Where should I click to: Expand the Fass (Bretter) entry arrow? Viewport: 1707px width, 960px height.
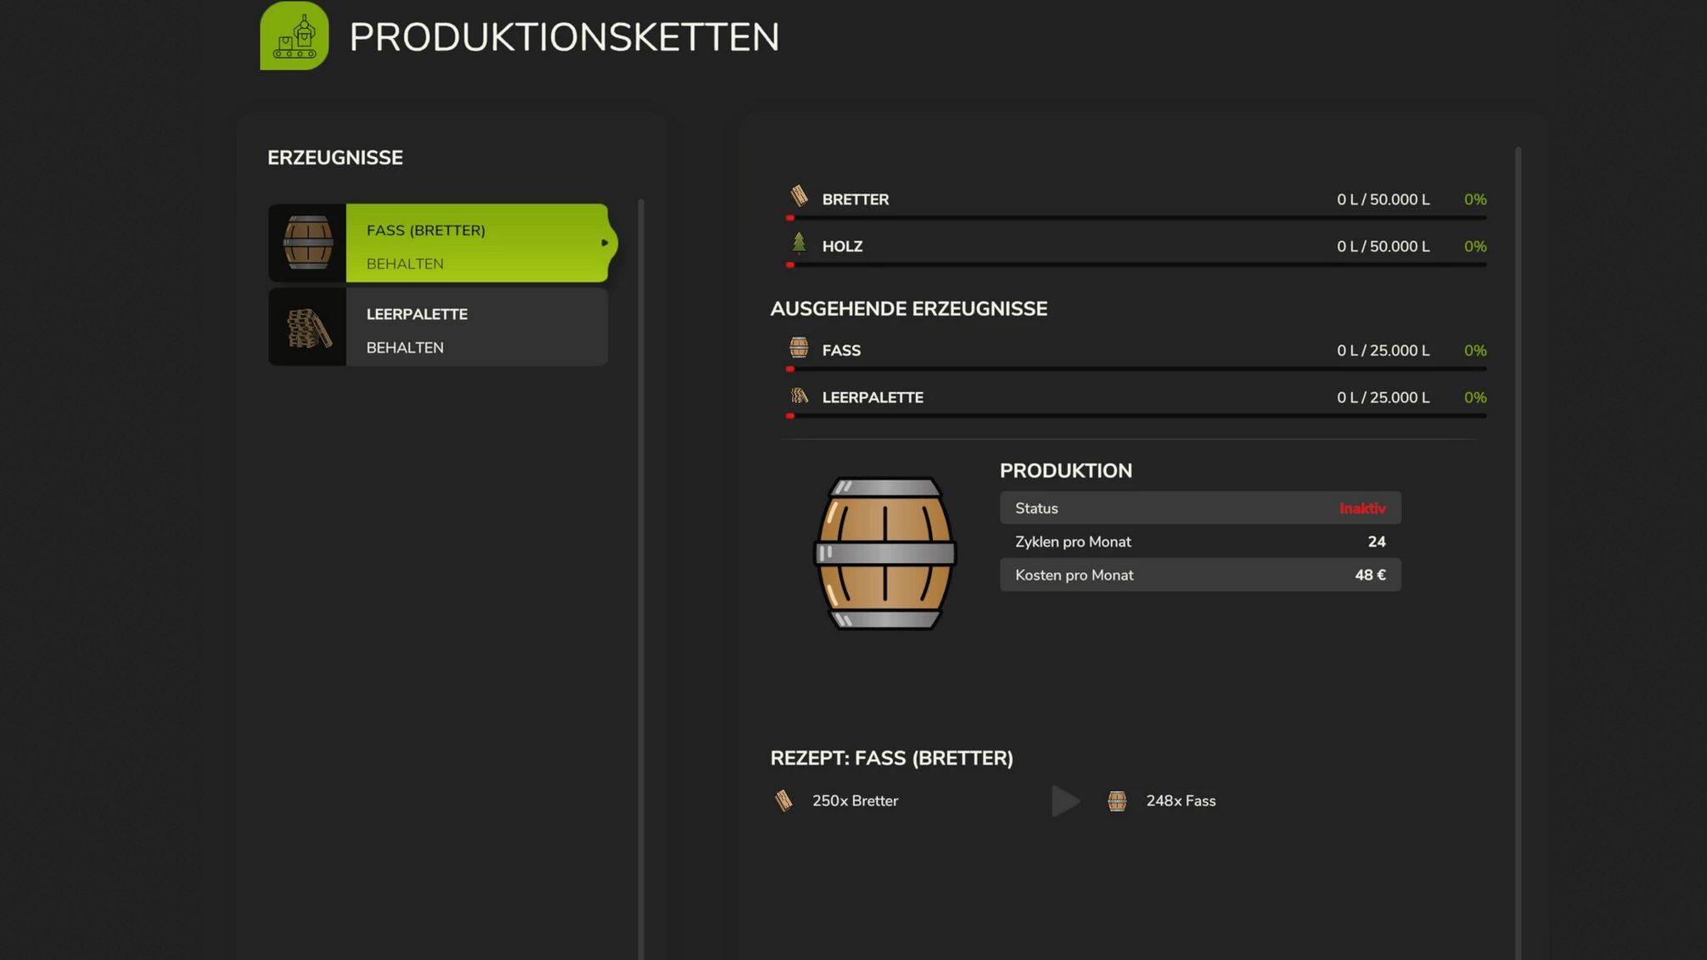click(x=605, y=244)
